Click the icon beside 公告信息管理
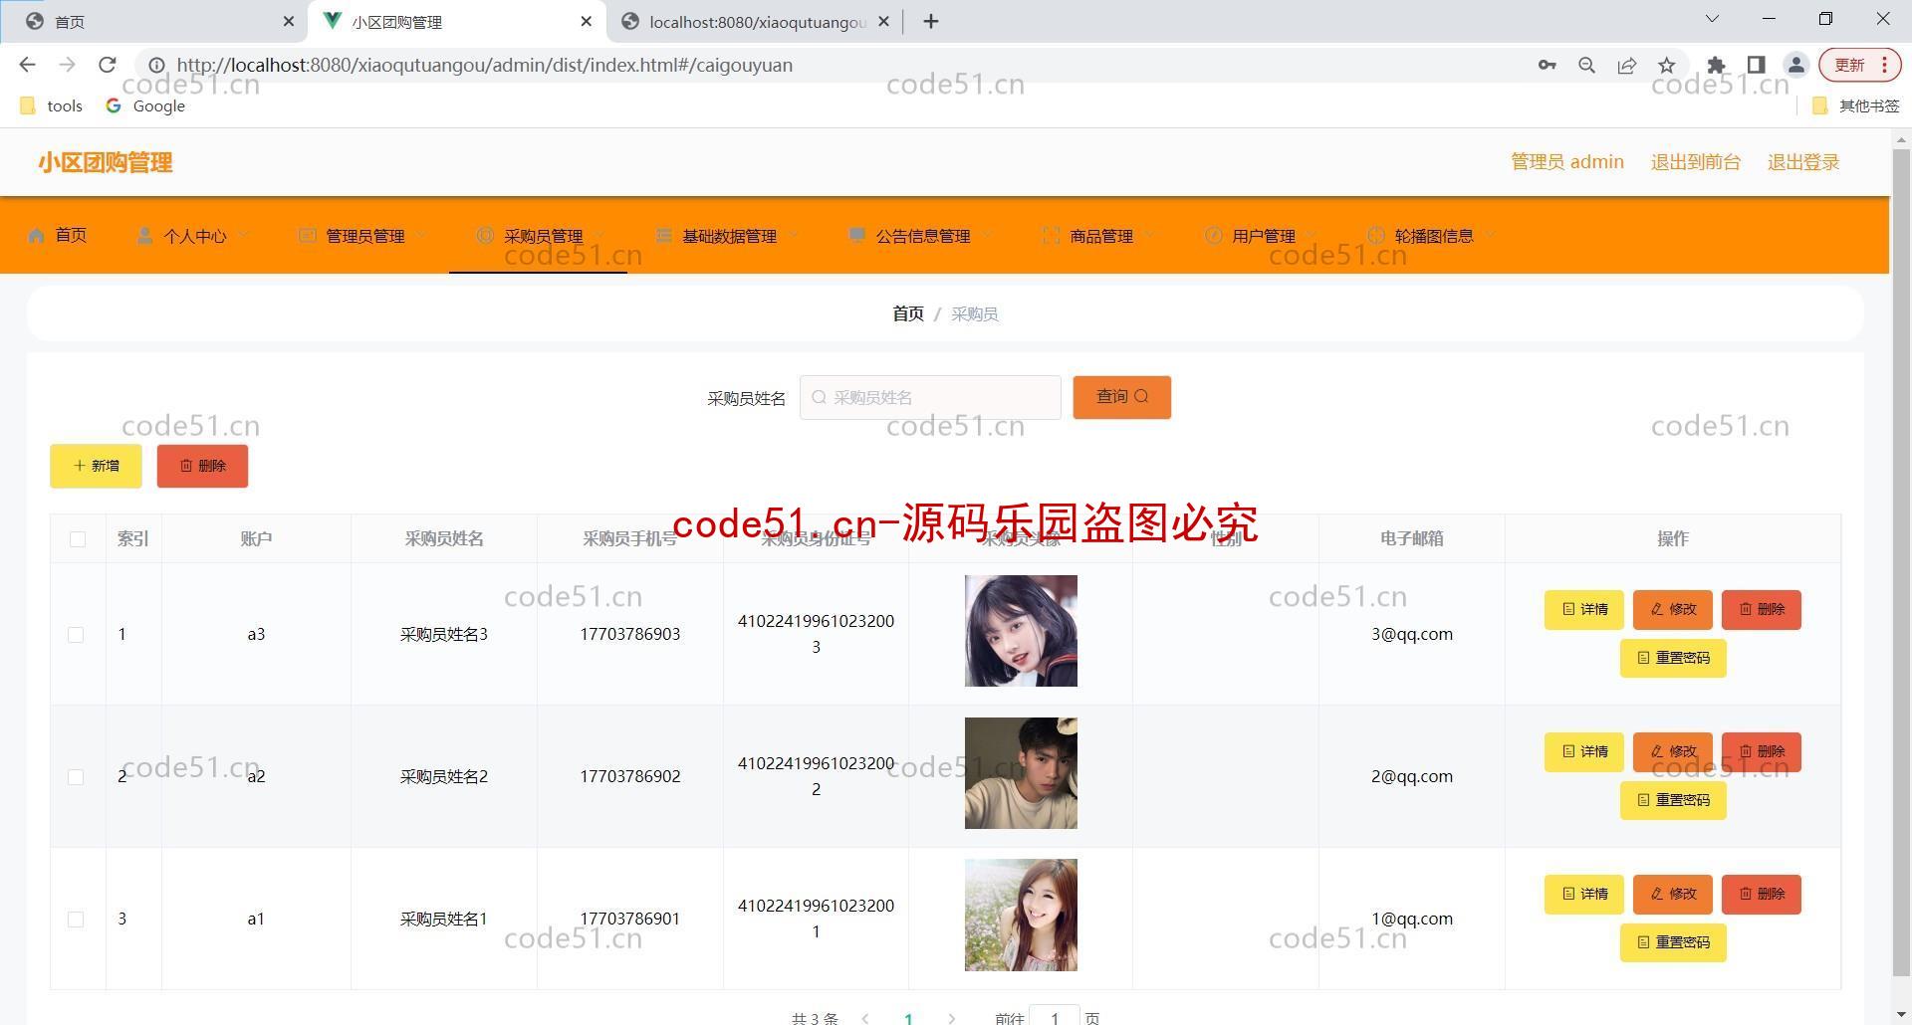Viewport: 1912px width, 1025px height. tap(857, 236)
